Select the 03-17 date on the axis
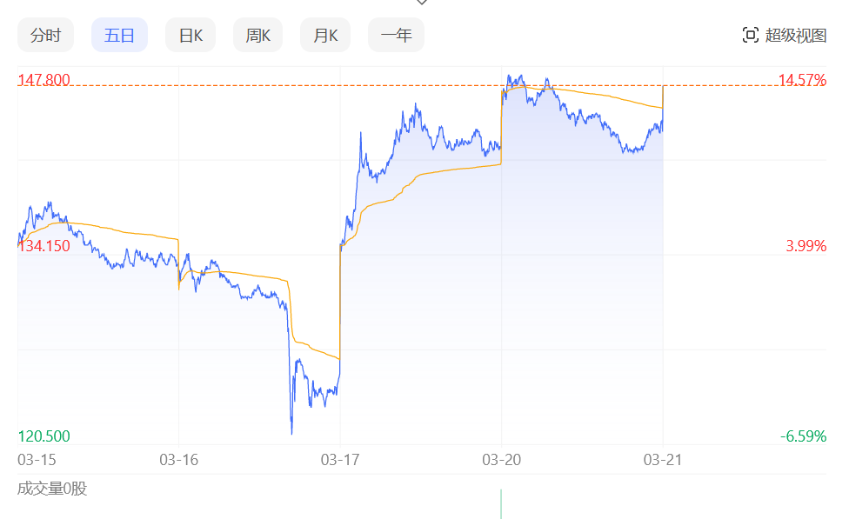The width and height of the screenshot is (849, 519). pos(340,459)
